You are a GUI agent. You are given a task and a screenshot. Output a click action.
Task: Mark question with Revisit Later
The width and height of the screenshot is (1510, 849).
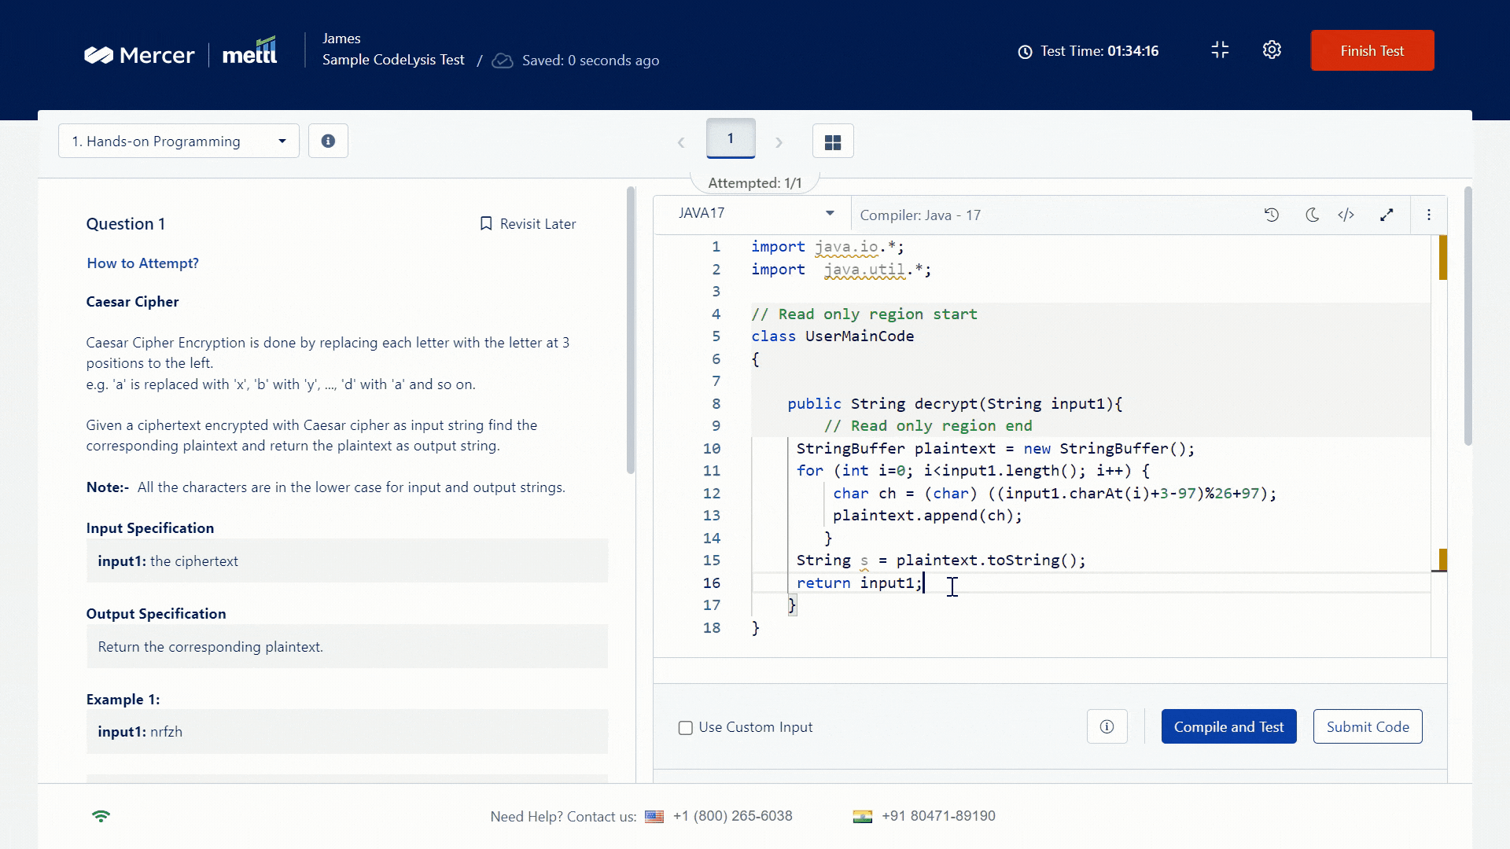(x=528, y=224)
